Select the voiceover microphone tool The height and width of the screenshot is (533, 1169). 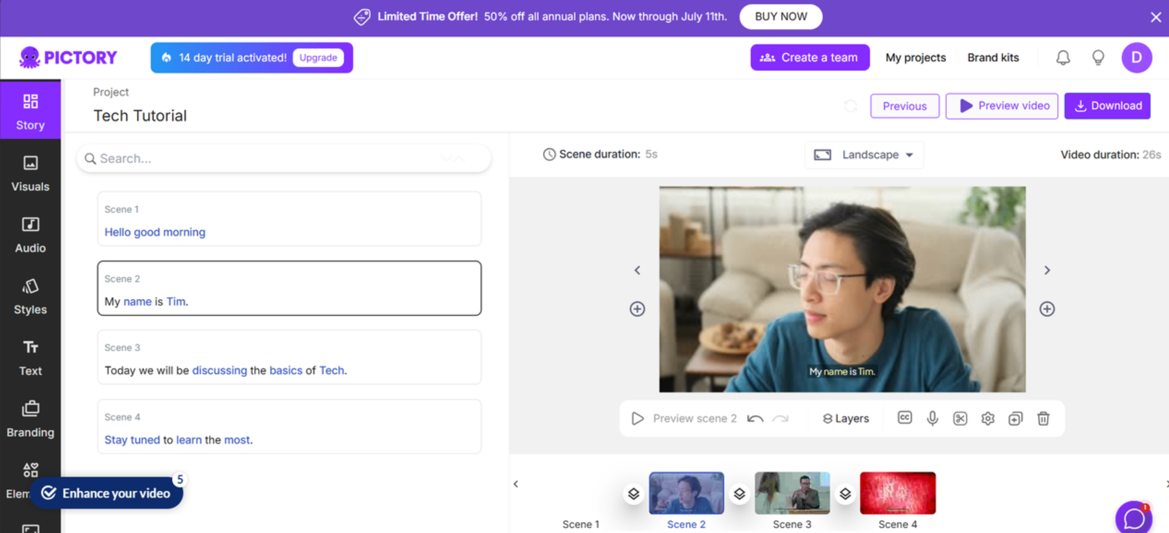(x=932, y=418)
